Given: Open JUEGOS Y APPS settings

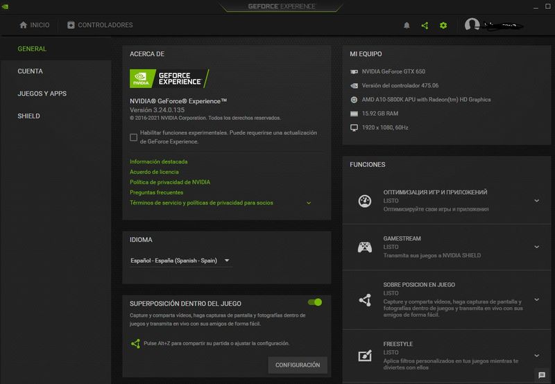Looking at the screenshot, I should (42, 94).
